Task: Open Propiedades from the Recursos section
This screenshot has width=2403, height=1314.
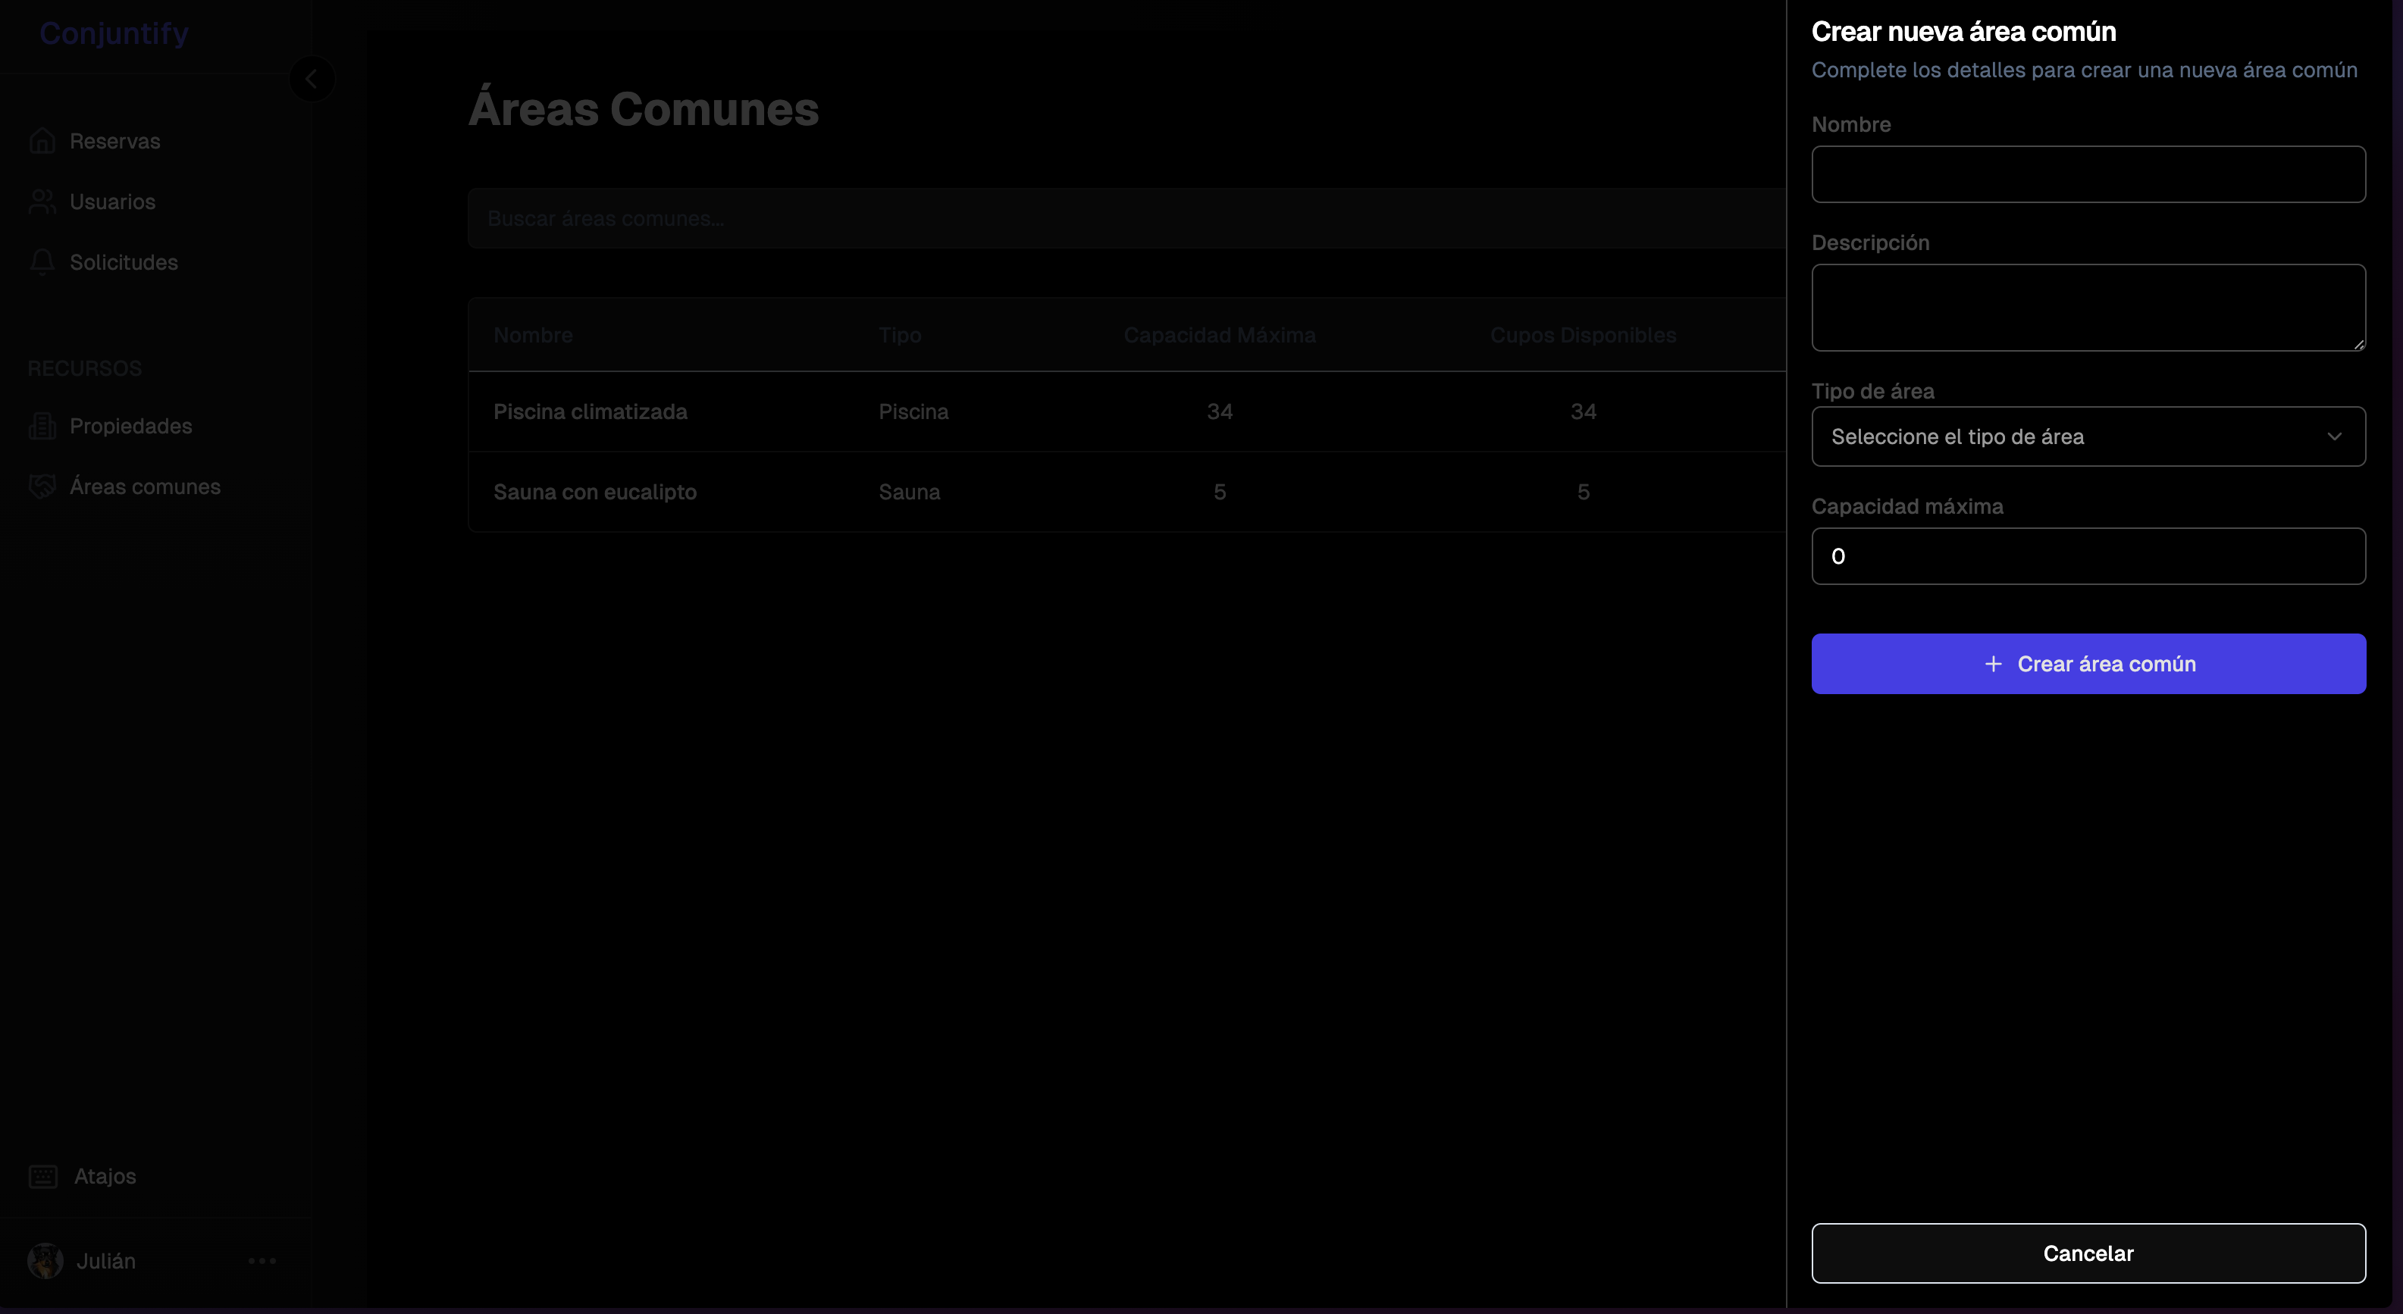Action: [130, 426]
